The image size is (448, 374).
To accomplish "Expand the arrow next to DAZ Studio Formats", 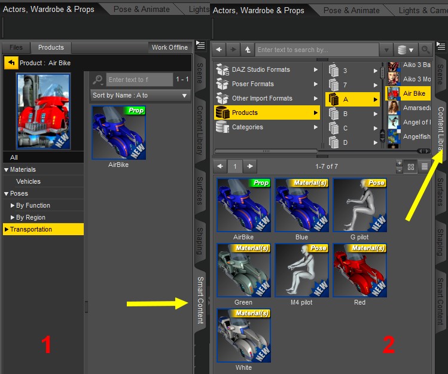I will 315,69.
